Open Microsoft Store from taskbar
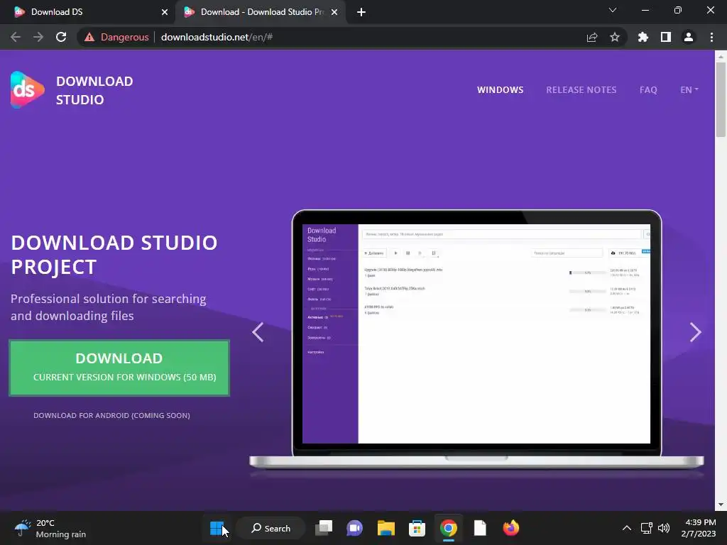 pos(417,528)
